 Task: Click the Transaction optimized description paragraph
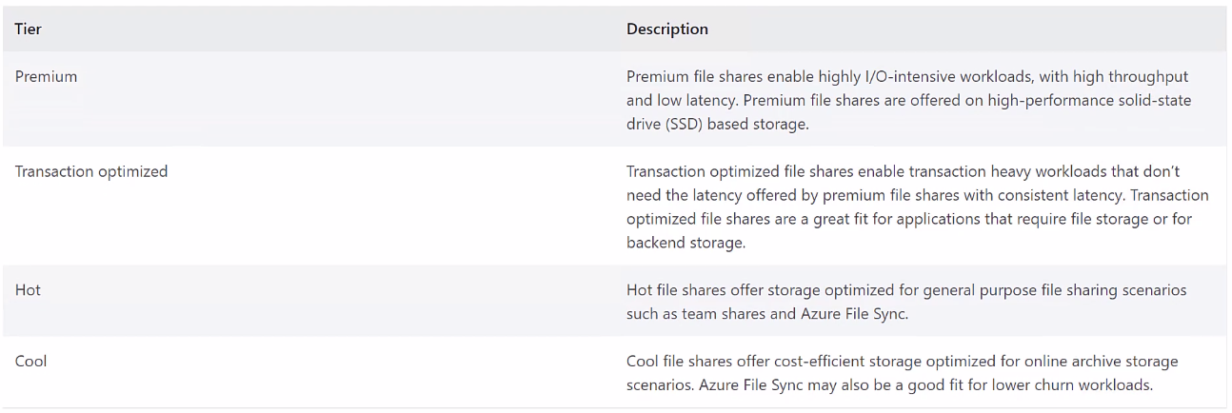click(917, 207)
